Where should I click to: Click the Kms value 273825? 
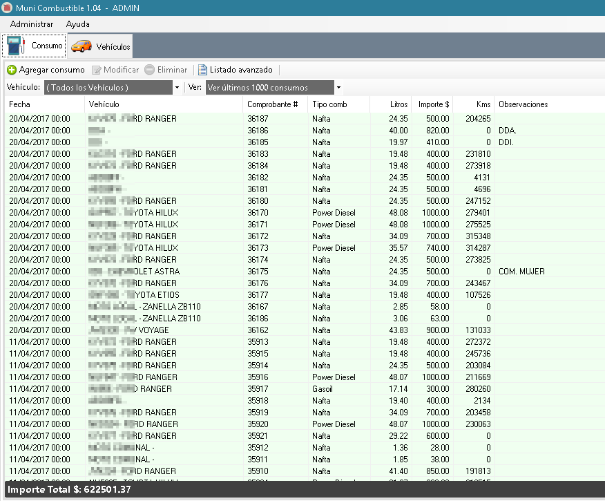pyautogui.click(x=478, y=260)
